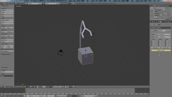This screenshot has height=97, width=172.
Task: Click Remove keyframe button
Action: (10, 32)
